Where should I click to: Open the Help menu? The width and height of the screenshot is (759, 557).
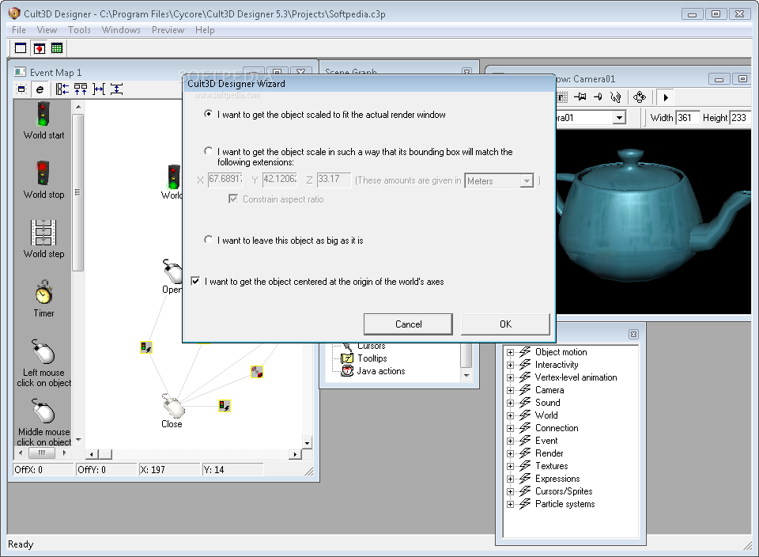pos(205,30)
